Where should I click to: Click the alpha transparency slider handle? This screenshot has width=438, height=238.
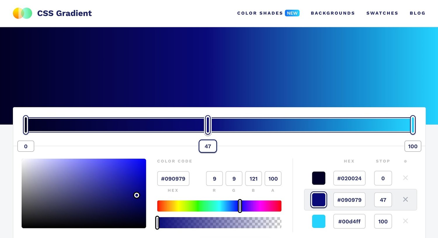click(157, 223)
